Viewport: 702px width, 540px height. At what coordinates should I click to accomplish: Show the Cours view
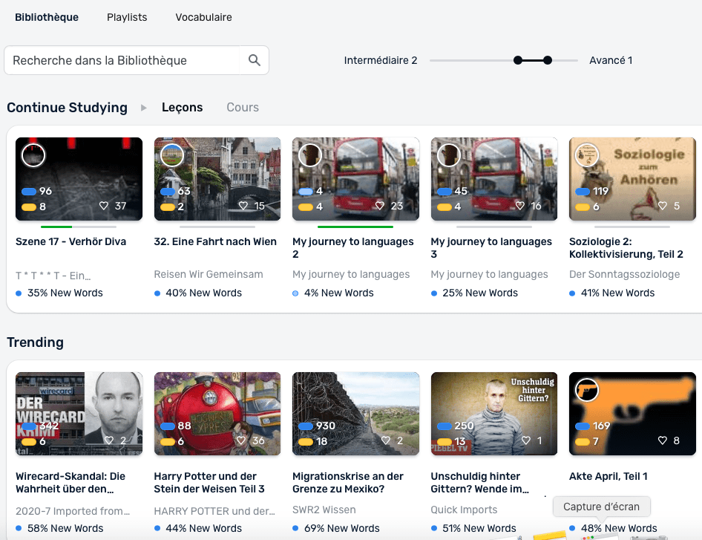(243, 108)
